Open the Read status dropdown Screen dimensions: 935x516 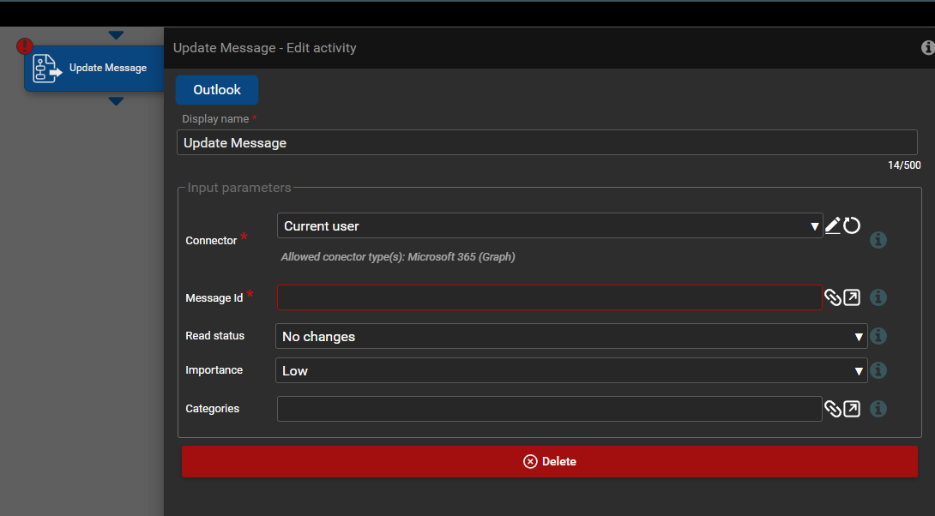[570, 337]
